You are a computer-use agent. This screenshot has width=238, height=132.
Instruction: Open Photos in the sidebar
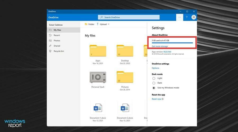(x=57, y=41)
